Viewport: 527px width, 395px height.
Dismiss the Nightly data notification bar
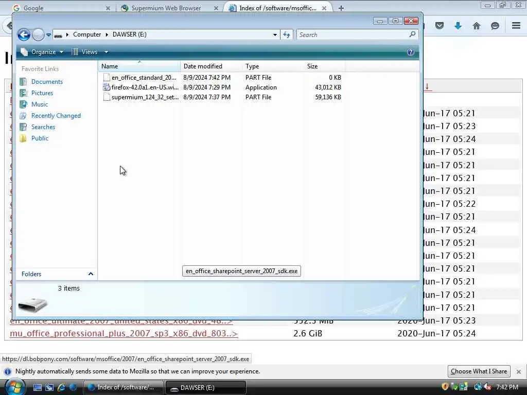point(519,372)
